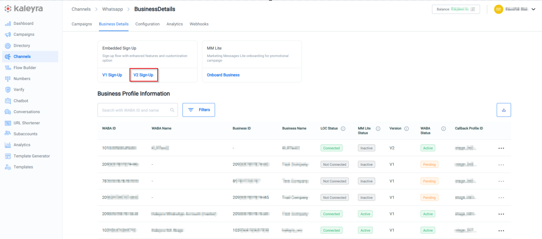Viewport: 542px width, 239px height.
Task: Switch to the Campaigns tab
Action: (x=82, y=24)
